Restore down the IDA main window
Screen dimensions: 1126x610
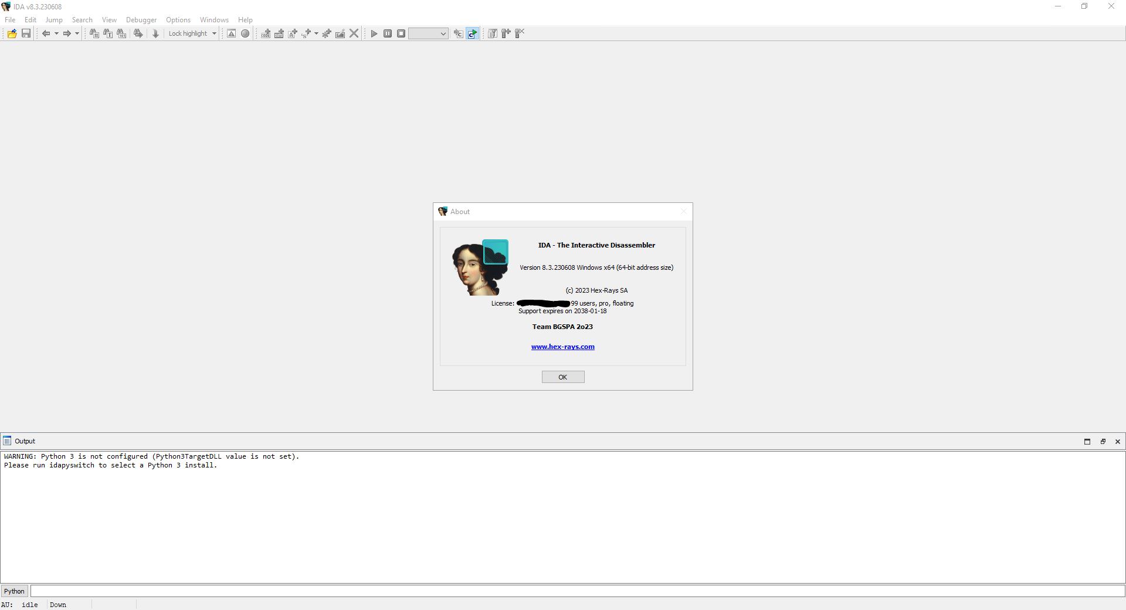tap(1084, 6)
